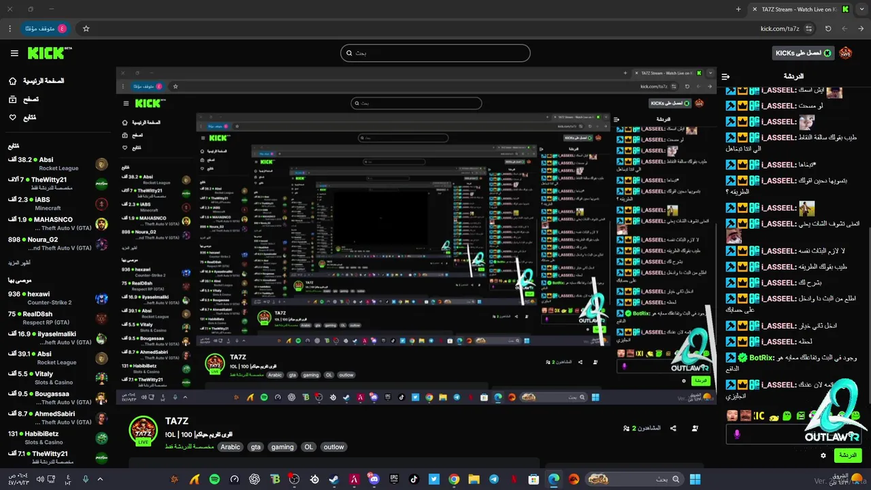Open the profile avatar menu

pos(845,53)
